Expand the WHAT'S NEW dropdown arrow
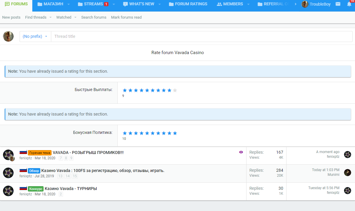This screenshot has height=211, width=355. point(160,4)
